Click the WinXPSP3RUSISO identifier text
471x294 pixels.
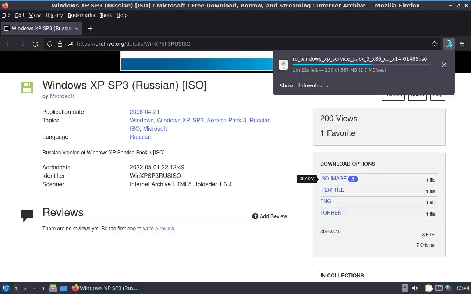(x=155, y=176)
